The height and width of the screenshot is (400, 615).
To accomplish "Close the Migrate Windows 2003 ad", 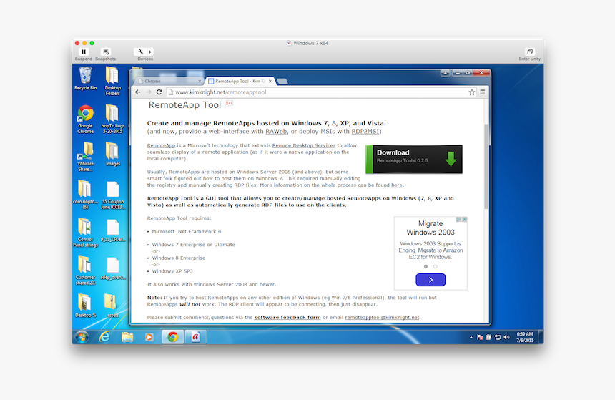I will tap(464, 220).
